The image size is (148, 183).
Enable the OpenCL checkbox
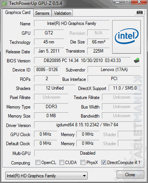pyautogui.click(x=38, y=162)
